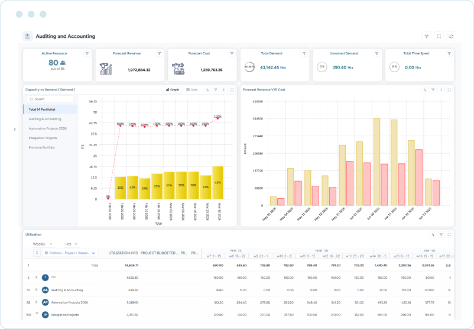Expand the *** row in Utilization table
Image resolution: width=474 pixels, height=329 pixels.
click(36, 278)
